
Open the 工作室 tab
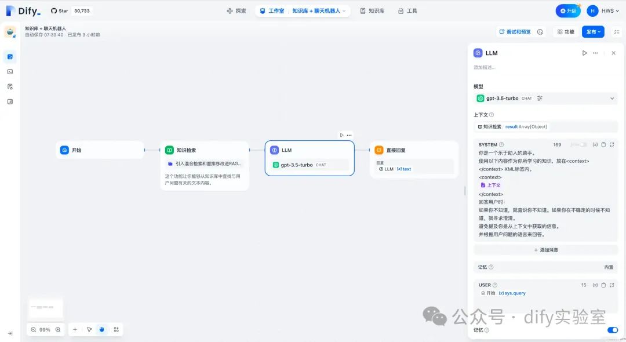(x=272, y=11)
